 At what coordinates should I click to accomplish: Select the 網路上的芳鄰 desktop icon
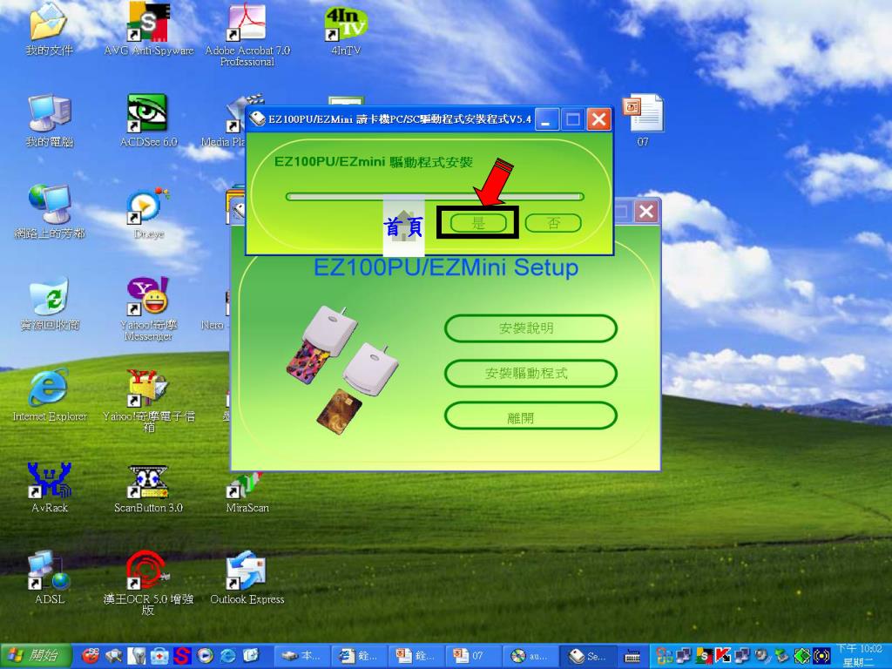(50, 212)
